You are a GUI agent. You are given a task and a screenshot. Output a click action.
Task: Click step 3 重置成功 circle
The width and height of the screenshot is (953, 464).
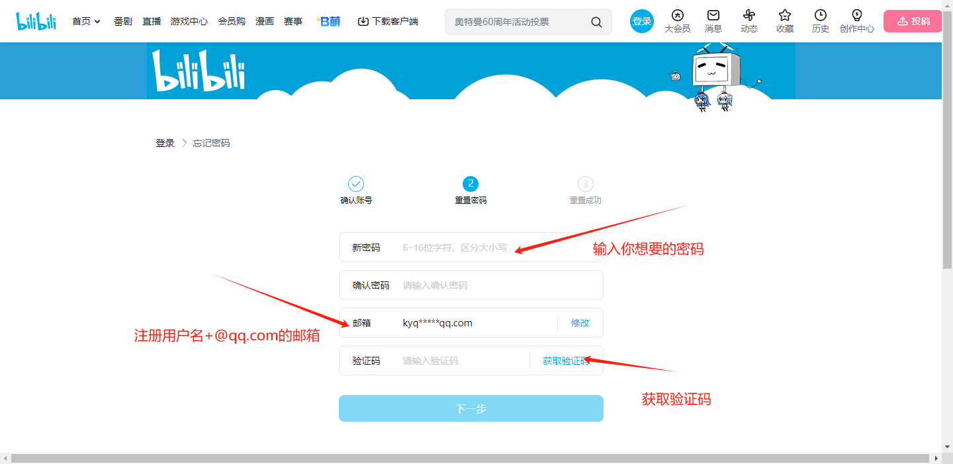[x=585, y=184]
